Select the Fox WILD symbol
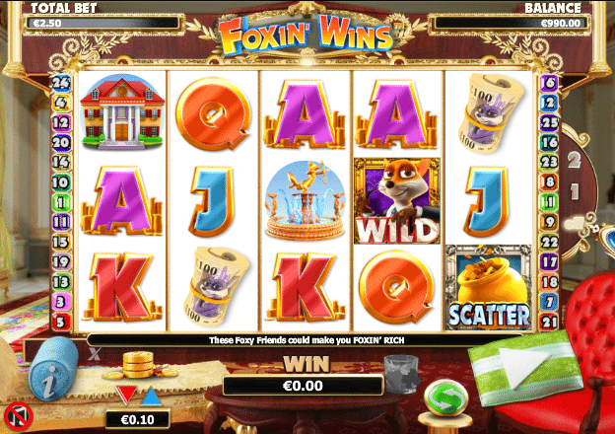This screenshot has height=434, width=615. [x=397, y=200]
